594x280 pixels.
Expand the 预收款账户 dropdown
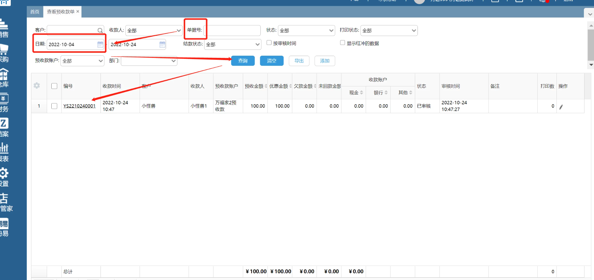coord(82,61)
